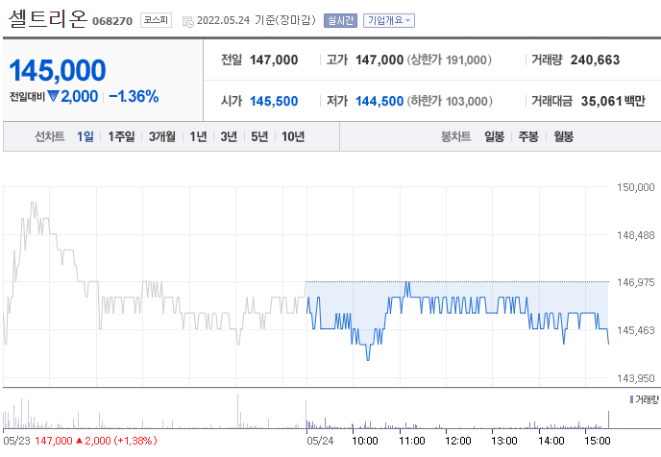Click the red up-triangle icon at 05/23
This screenshot has width=661, height=457.
click(79, 441)
